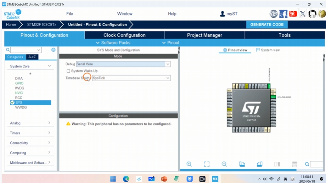Click the pin search magnifier icon
This screenshot has width=326, height=183.
click(x=307, y=164)
